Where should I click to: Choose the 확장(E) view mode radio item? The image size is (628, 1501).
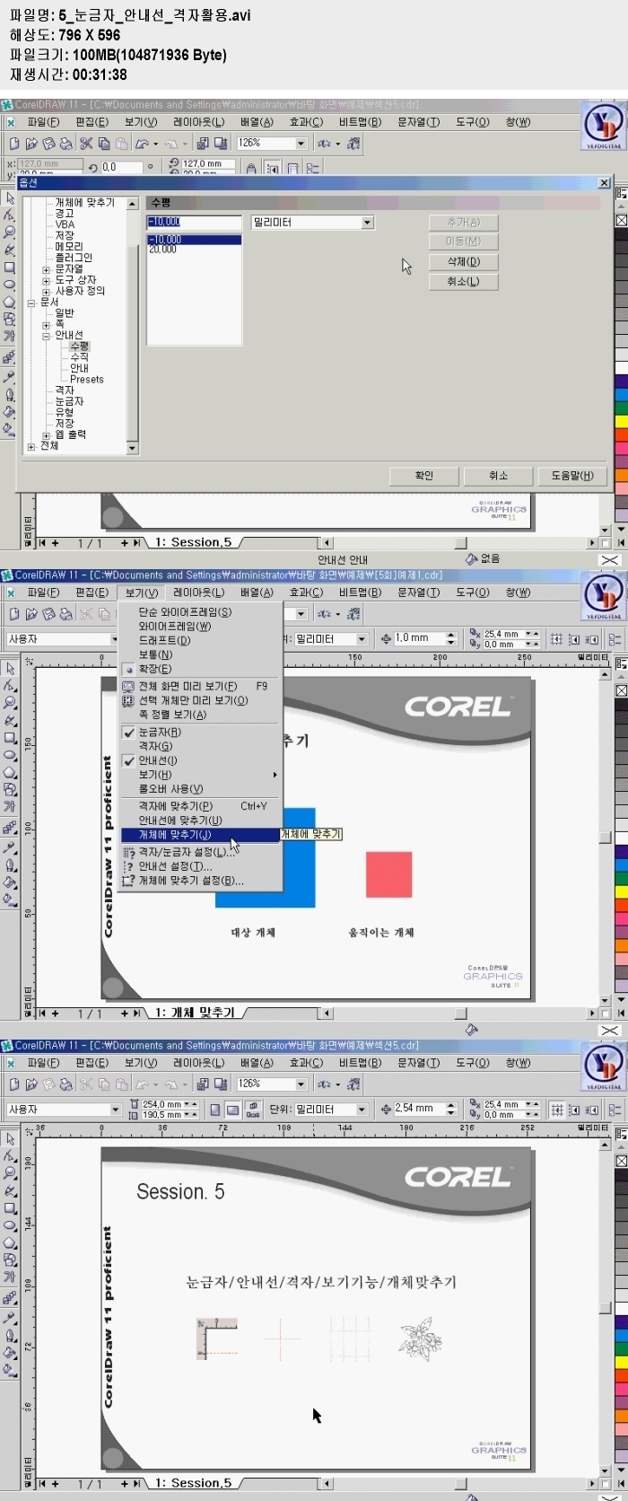pos(201,669)
